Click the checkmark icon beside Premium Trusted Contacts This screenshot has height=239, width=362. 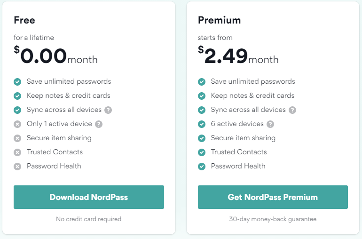[202, 152]
